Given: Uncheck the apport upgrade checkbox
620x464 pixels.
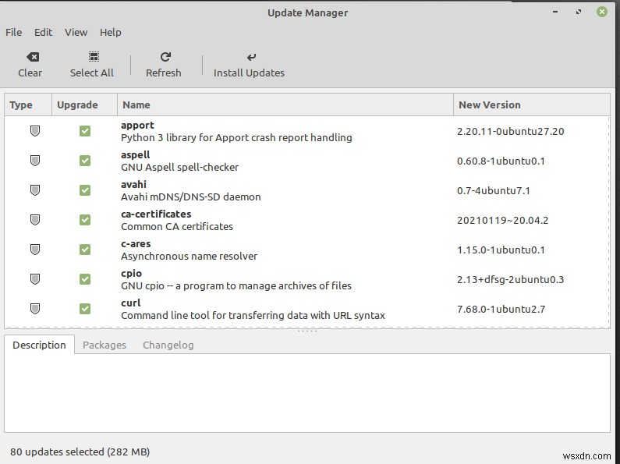Looking at the screenshot, I should point(85,131).
